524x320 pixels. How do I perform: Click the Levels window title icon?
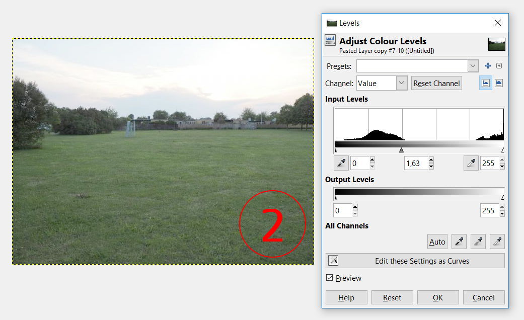(x=332, y=23)
